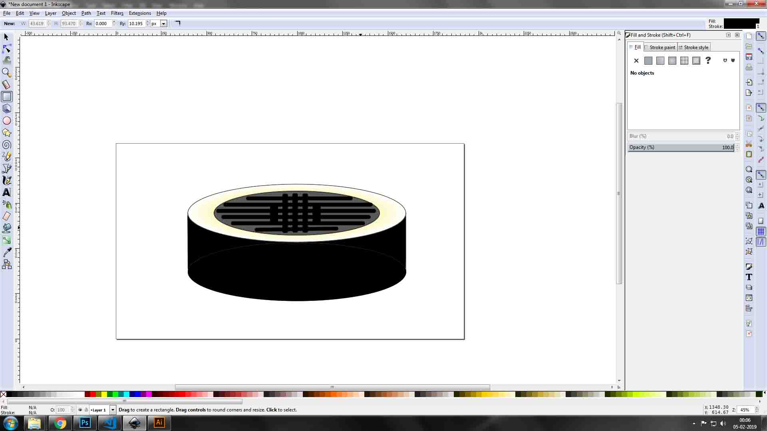Select the Selection arrow tool
This screenshot has width=767, height=431.
pos(6,37)
